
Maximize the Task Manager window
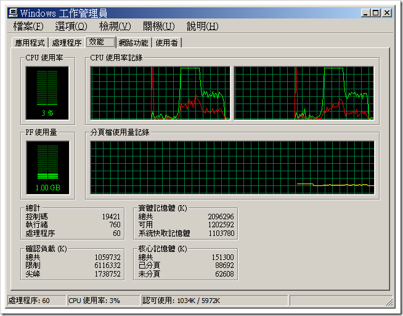coord(375,13)
